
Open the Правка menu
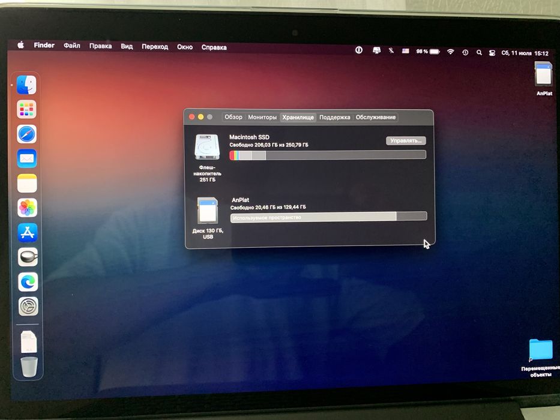100,46
